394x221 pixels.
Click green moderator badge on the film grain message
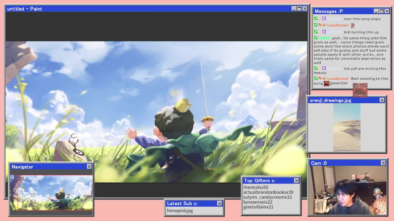click(316, 38)
